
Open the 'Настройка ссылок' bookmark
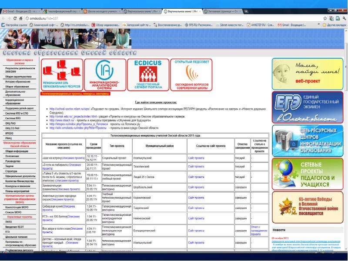tap(14, 25)
